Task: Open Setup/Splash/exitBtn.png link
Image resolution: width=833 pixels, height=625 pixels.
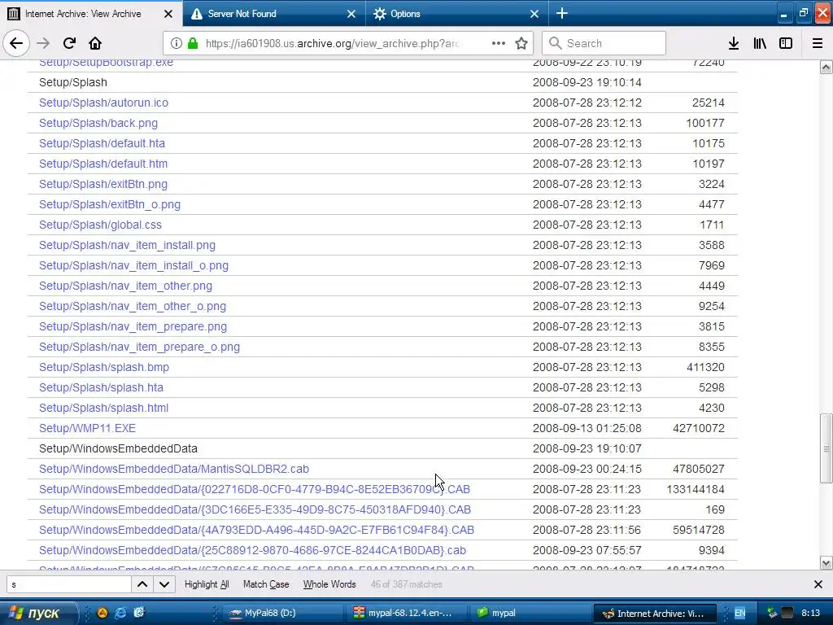Action: click(x=103, y=184)
